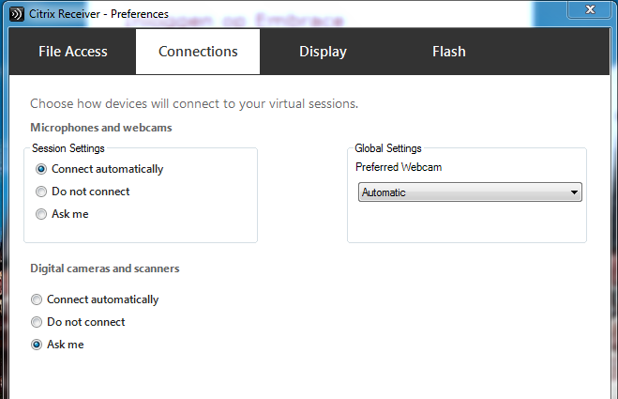The image size is (618, 399).
Task: Enable Connect automatically for digital cameras and scanners
Action: [37, 299]
